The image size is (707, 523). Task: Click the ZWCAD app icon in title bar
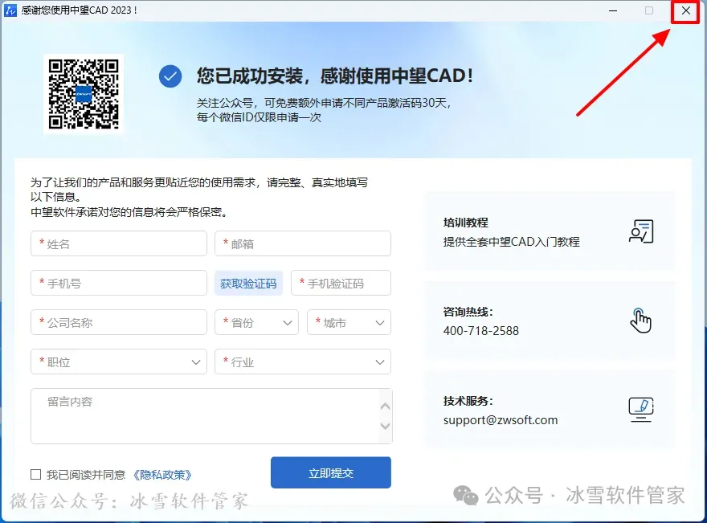[10, 10]
